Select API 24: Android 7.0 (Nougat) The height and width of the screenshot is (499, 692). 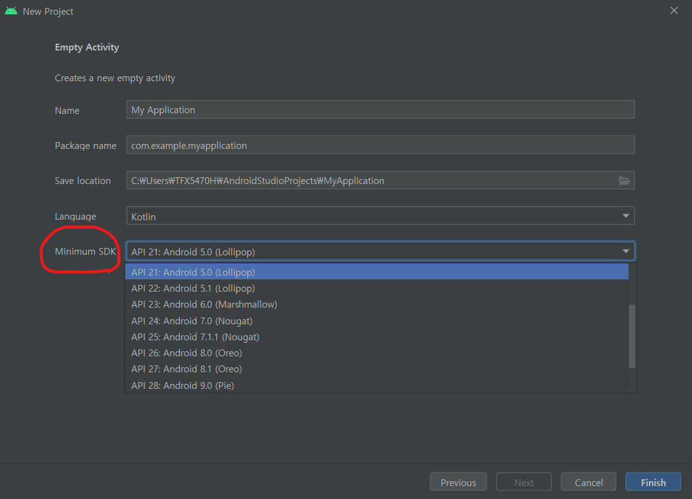[x=377, y=321]
